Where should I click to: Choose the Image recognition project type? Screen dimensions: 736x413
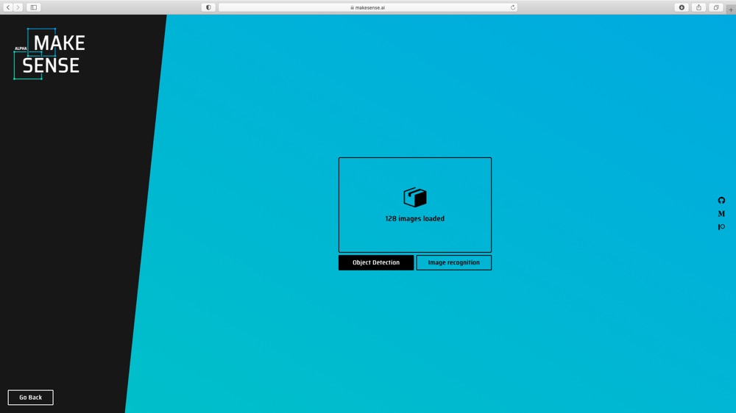(x=453, y=262)
